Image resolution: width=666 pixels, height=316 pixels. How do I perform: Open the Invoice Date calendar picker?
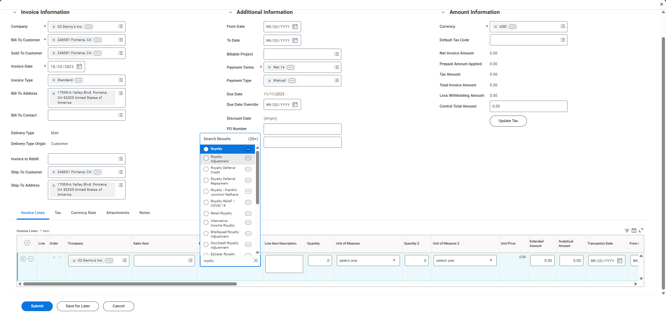(x=79, y=67)
